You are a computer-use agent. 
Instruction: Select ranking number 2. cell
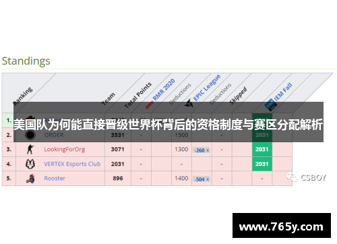[x=9, y=135]
